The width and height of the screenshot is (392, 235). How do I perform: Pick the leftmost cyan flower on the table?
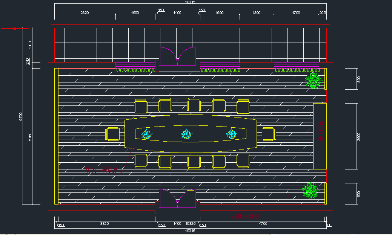click(146, 134)
